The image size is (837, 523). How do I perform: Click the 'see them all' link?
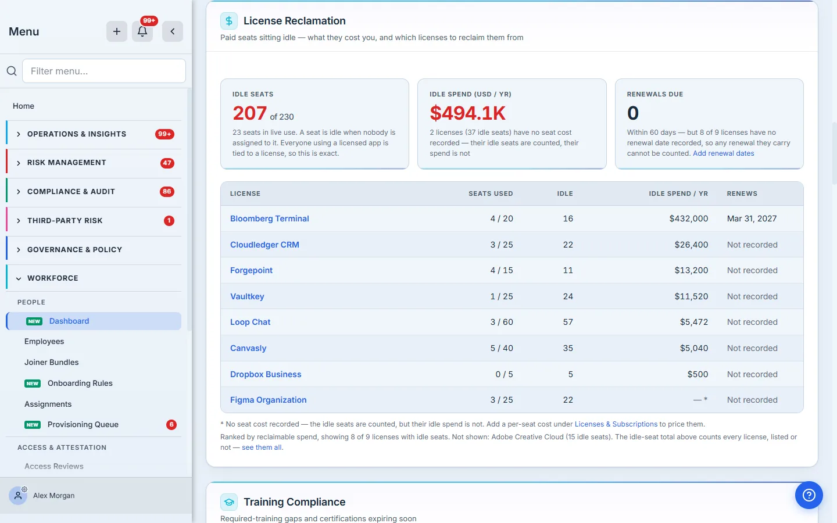262,447
